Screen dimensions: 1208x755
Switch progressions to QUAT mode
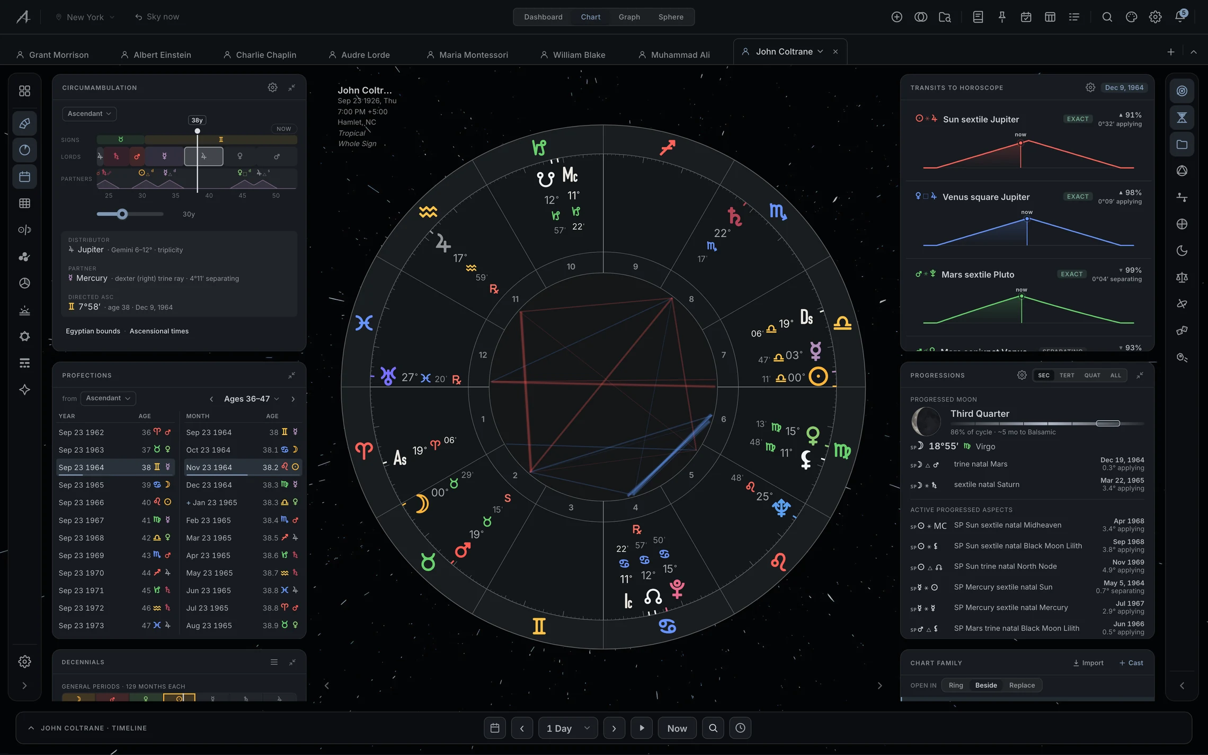pyautogui.click(x=1092, y=375)
